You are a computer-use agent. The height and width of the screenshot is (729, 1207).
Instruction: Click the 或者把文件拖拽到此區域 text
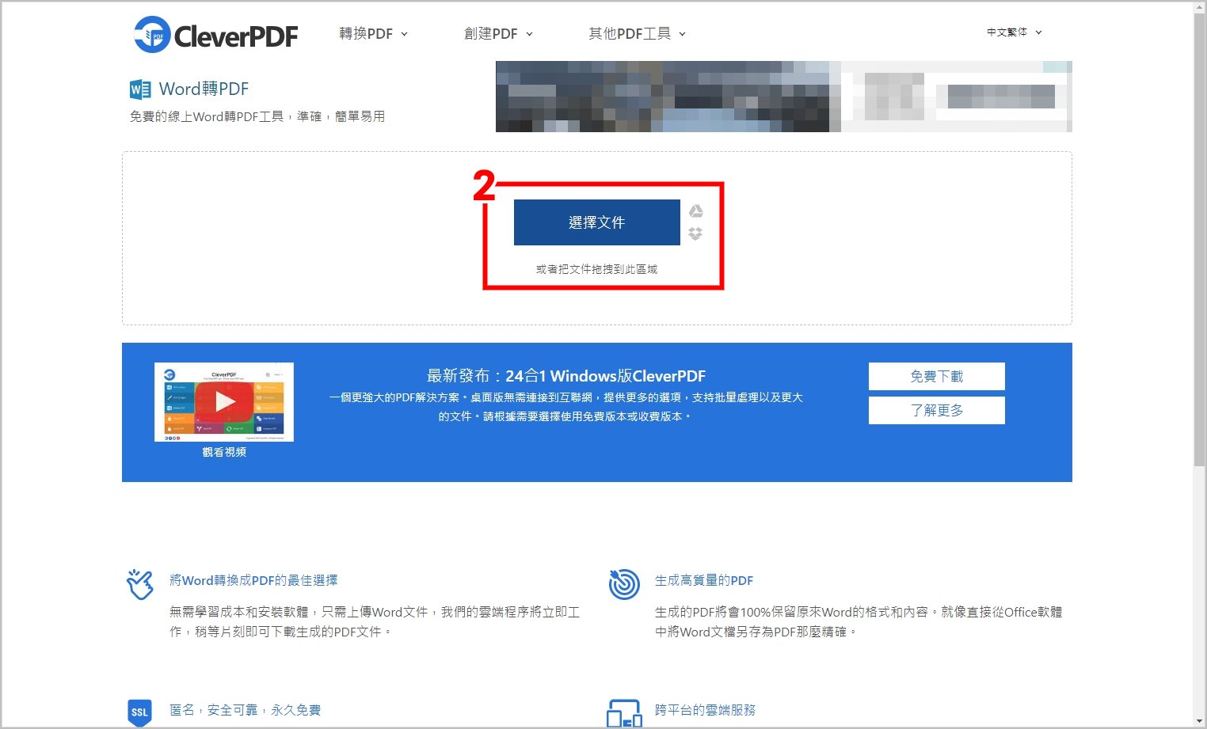click(x=596, y=269)
